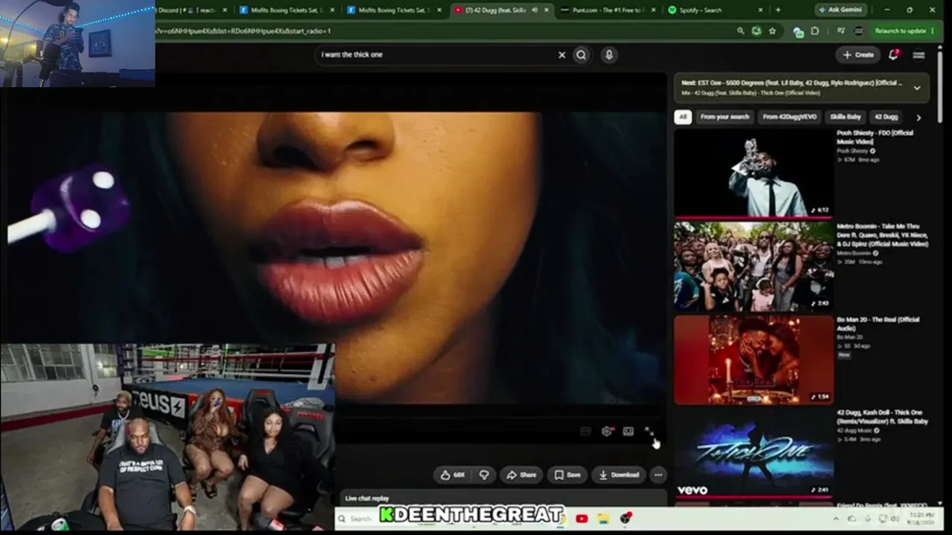This screenshot has height=535, width=952.
Task: Select the From 42DuggVEVO chip
Action: pyautogui.click(x=789, y=117)
